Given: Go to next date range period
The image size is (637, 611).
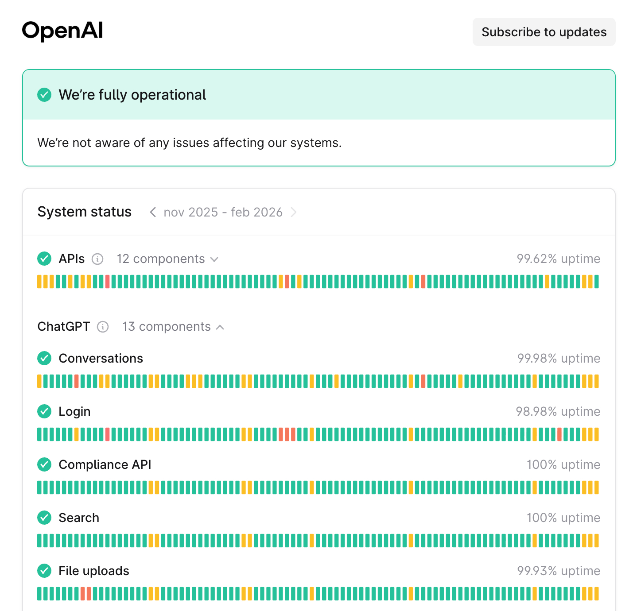Looking at the screenshot, I should point(293,213).
